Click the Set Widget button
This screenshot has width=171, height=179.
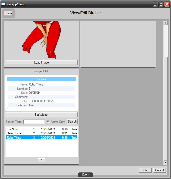click(x=41, y=115)
